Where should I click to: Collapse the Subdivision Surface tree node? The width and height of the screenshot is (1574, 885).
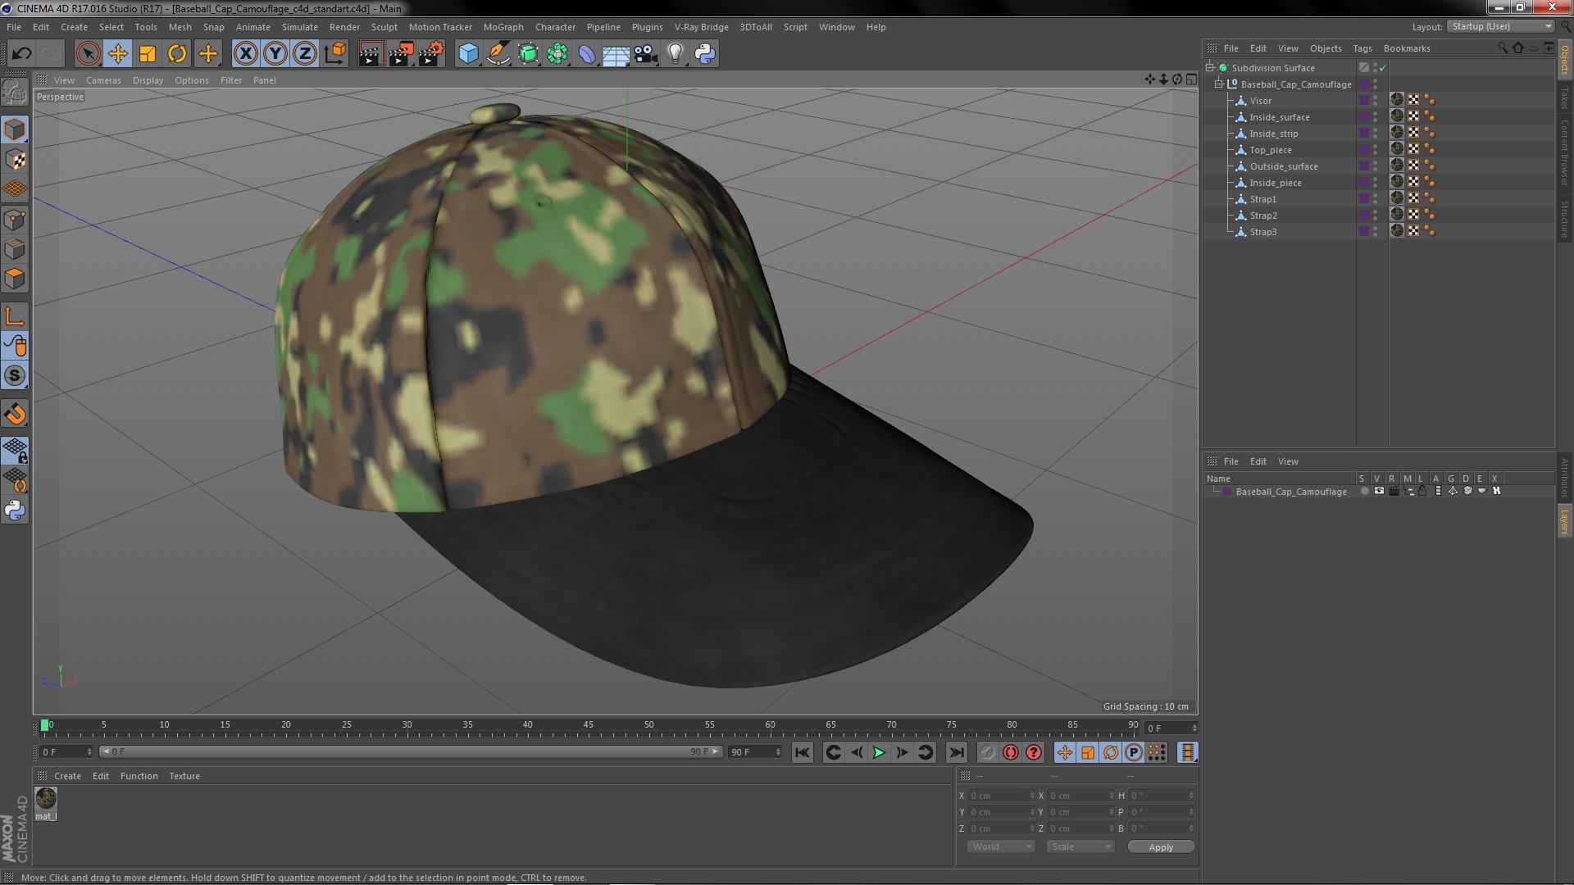tap(1210, 68)
